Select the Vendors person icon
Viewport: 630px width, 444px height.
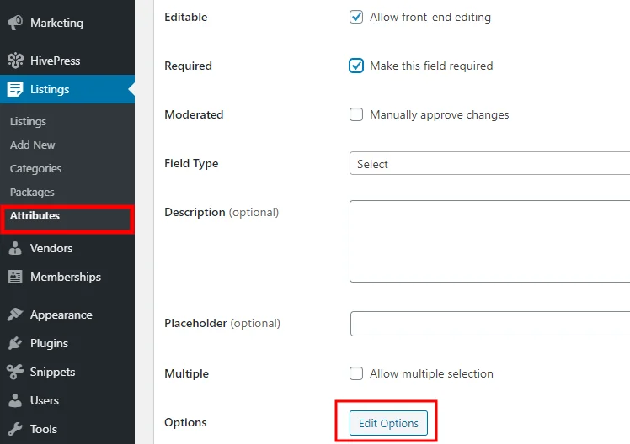click(15, 248)
